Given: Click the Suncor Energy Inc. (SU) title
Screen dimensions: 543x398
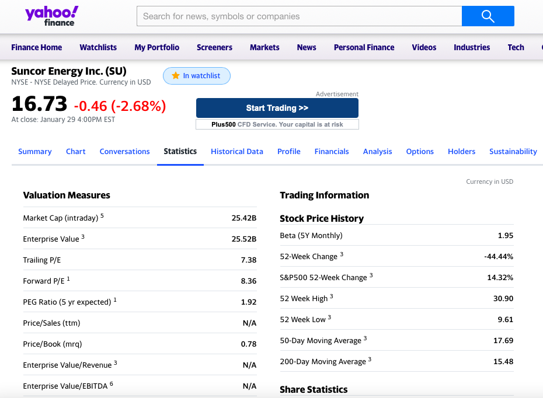Looking at the screenshot, I should pyautogui.click(x=69, y=71).
